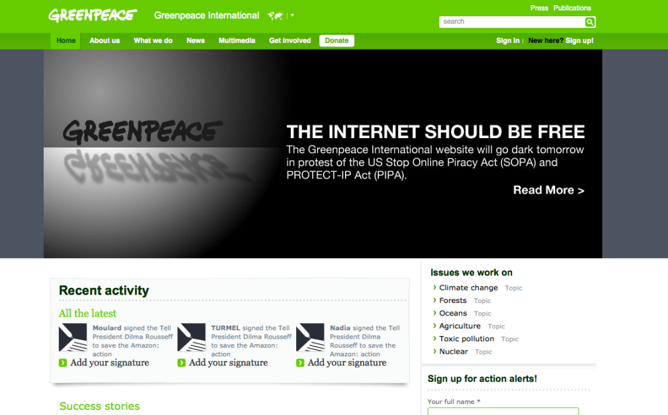Open the All the latest link
The height and width of the screenshot is (415, 668).
(87, 313)
